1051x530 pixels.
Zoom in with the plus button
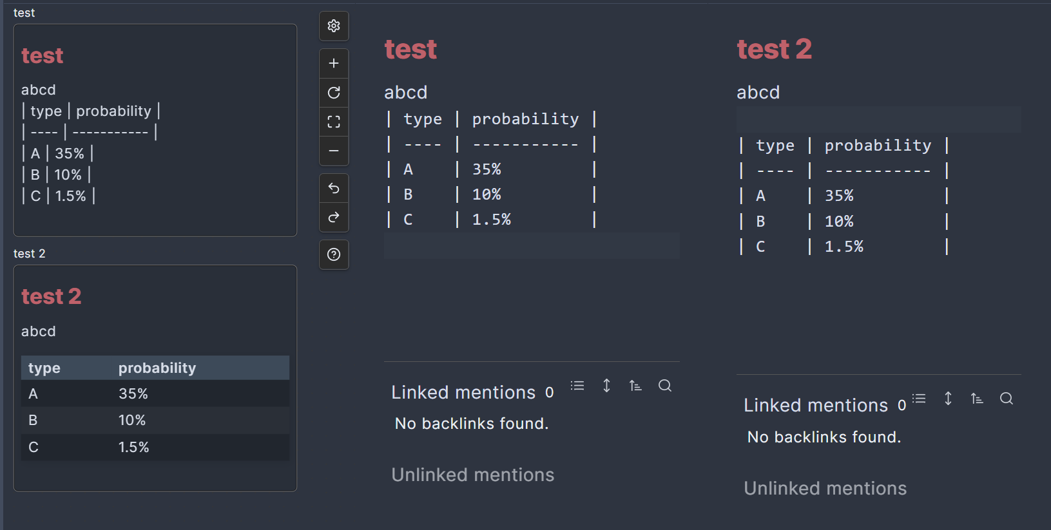coord(334,63)
